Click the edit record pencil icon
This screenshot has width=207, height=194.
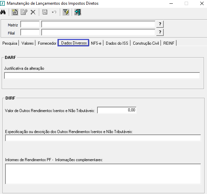pyautogui.click(x=24, y=12)
